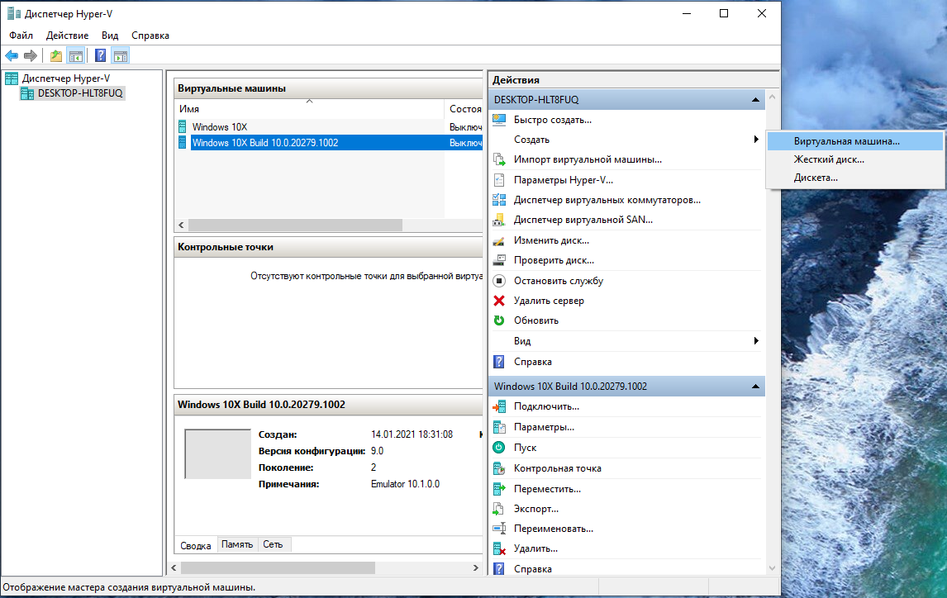
Task: Click Диспетчер виртуальных коммутаторов icon
Action: click(499, 200)
